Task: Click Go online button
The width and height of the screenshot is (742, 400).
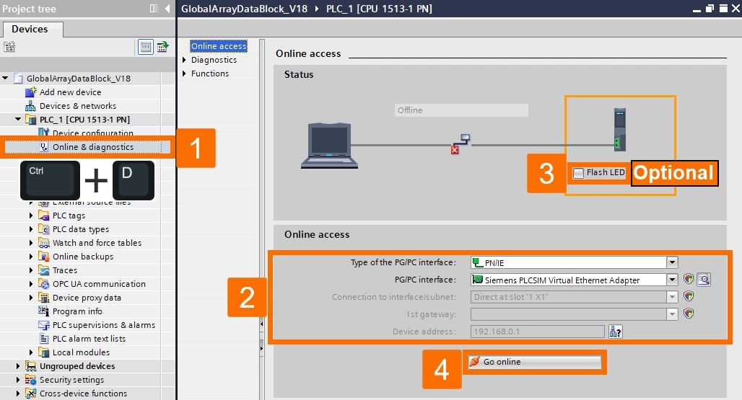Action: click(x=535, y=362)
